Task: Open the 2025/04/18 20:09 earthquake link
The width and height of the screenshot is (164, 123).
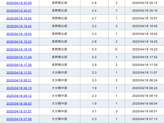Action: pos(19,3)
